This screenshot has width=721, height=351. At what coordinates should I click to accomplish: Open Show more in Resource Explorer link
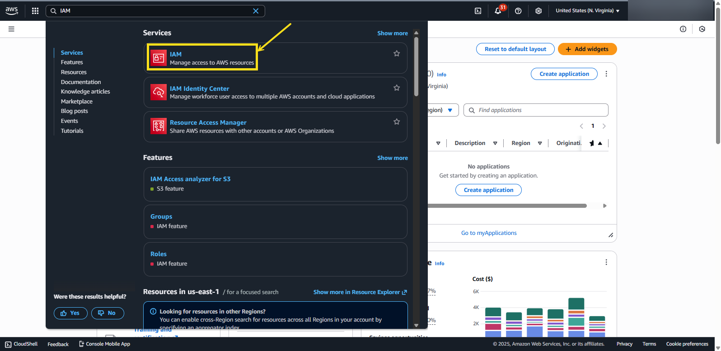[x=360, y=292]
